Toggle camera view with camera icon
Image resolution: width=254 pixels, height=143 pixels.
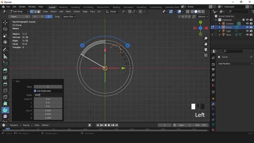(x=206, y=49)
